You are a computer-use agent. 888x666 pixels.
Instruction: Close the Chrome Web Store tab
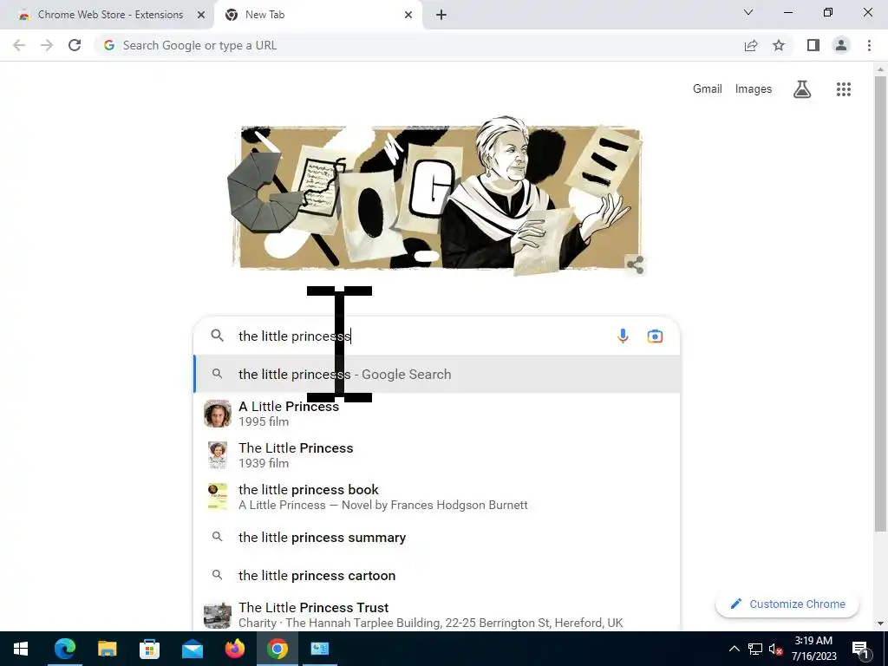pos(200,15)
